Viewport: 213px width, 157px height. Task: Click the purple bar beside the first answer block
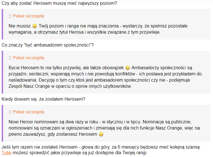[2, 24]
